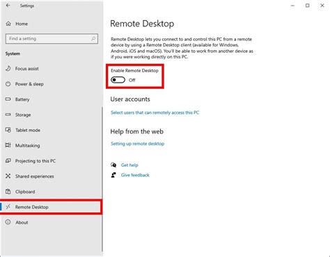Click the Remote Desktop sidebar icon
Image resolution: width=330 pixels, height=257 pixels.
tap(8, 207)
